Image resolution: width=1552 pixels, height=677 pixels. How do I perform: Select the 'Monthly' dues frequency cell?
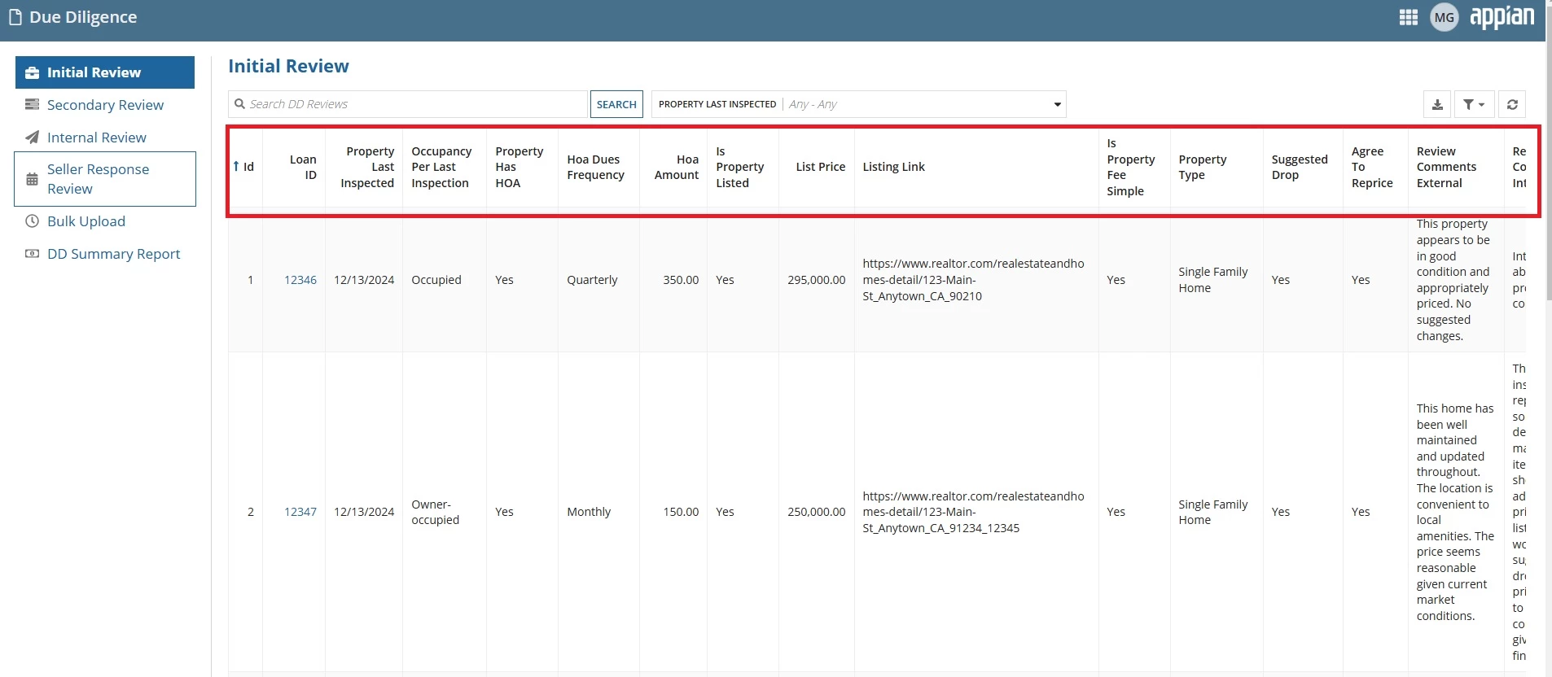pos(589,512)
